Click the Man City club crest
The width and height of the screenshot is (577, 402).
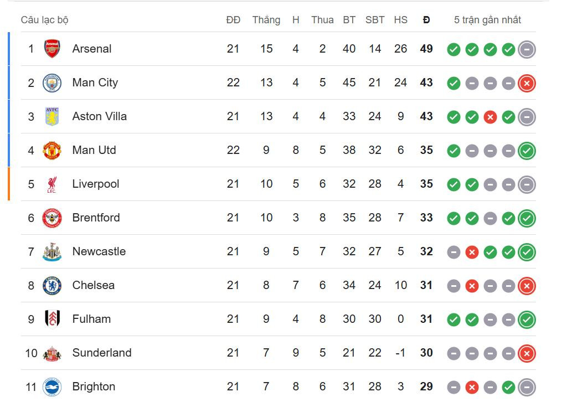tap(52, 83)
